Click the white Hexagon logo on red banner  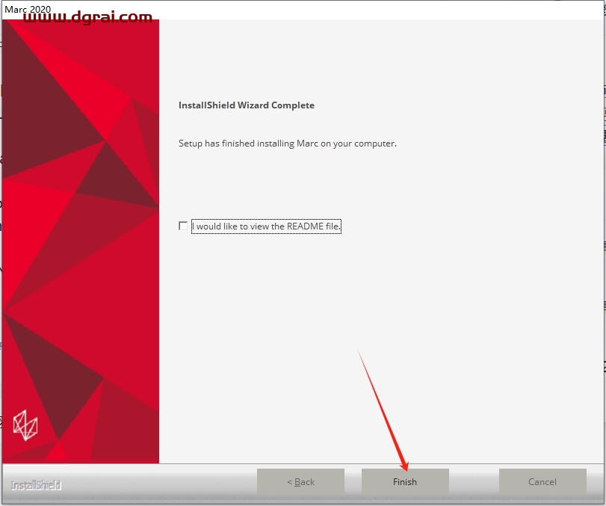(25, 425)
